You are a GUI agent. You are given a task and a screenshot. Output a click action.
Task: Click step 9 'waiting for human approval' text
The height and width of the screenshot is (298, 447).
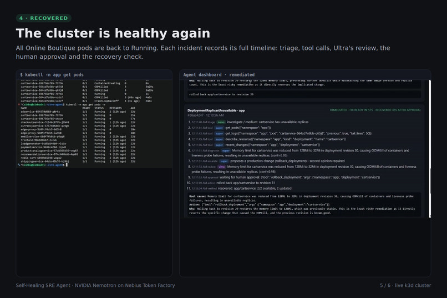pos(299,178)
